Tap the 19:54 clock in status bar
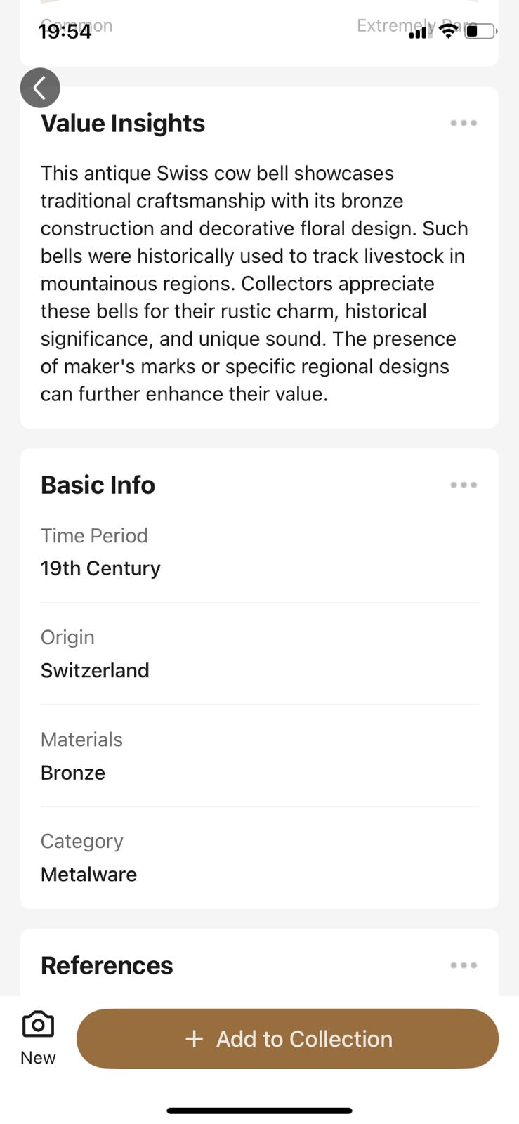 (x=65, y=32)
